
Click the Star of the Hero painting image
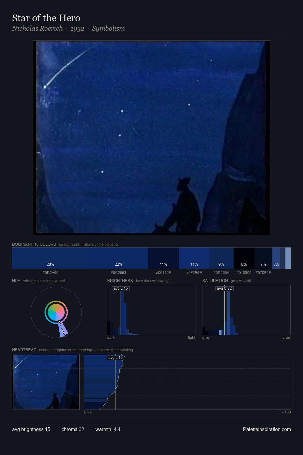(151, 138)
